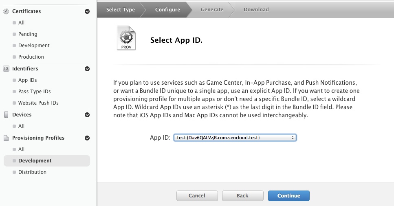This screenshot has width=394, height=206.
Task: Open Pending certificates in sidebar
Action: [x=28, y=34]
